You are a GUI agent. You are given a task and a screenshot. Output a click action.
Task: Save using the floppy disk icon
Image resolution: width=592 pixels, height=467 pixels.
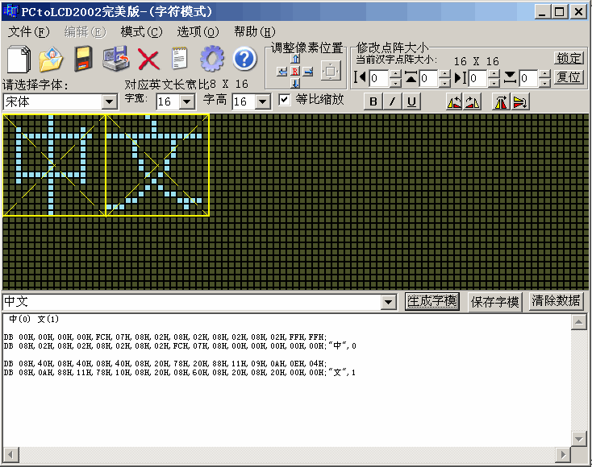[x=83, y=59]
